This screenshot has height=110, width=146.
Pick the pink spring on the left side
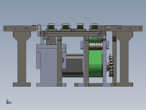pyautogui.click(x=45, y=35)
